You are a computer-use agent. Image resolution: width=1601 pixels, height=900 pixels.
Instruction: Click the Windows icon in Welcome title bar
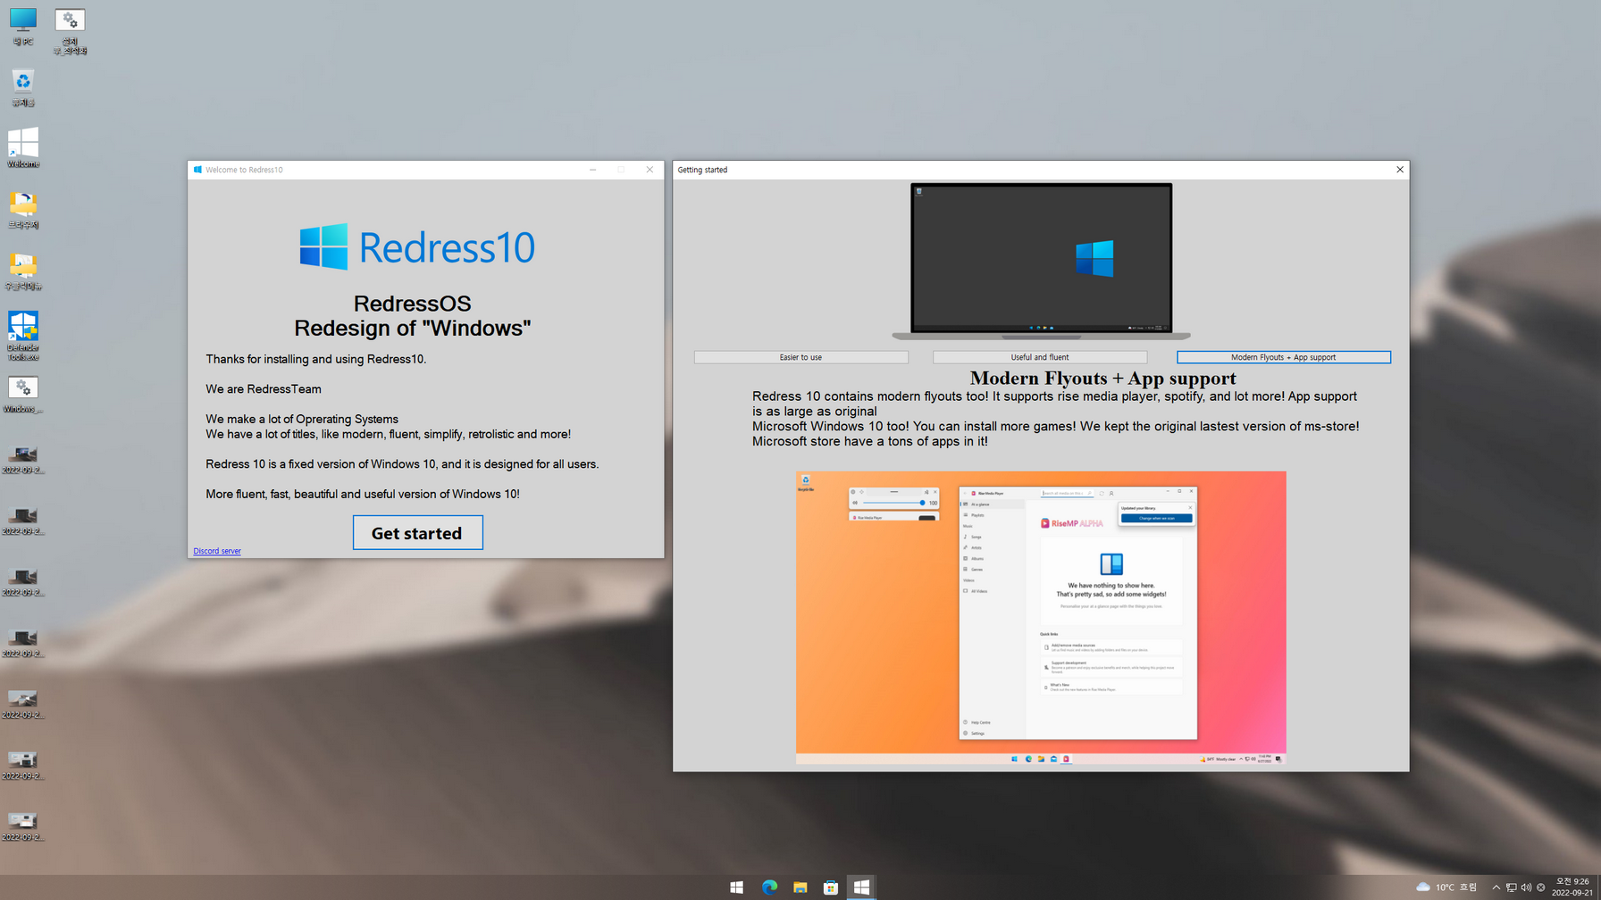click(x=197, y=170)
